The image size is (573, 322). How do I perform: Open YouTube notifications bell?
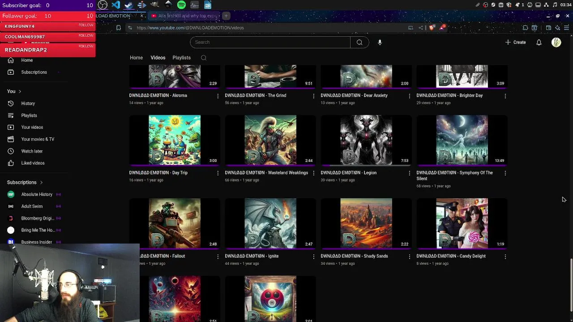pos(539,42)
